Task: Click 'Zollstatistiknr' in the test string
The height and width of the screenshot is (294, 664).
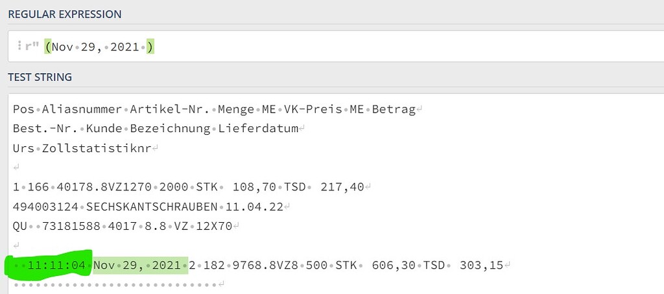Action: (x=97, y=148)
